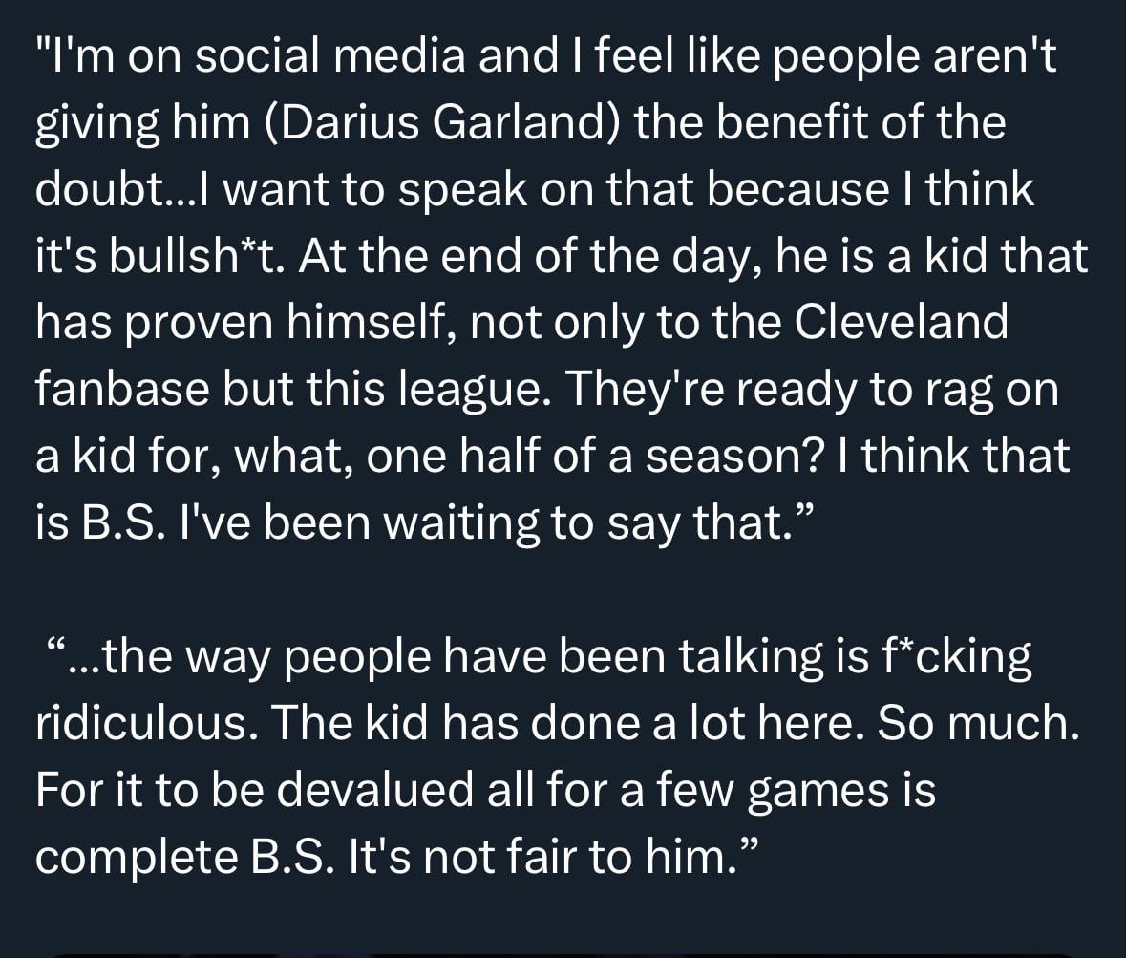
Task: Click the name "Darius Garland" in the quote
Action: [436, 125]
